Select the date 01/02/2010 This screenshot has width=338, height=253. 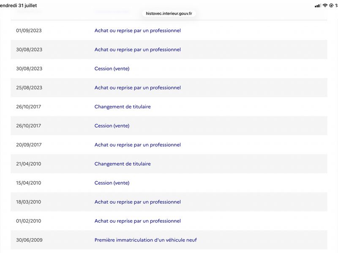click(28, 221)
